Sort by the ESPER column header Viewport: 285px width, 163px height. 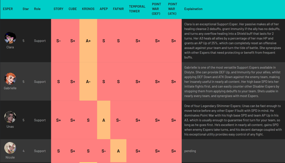pos(8,9)
